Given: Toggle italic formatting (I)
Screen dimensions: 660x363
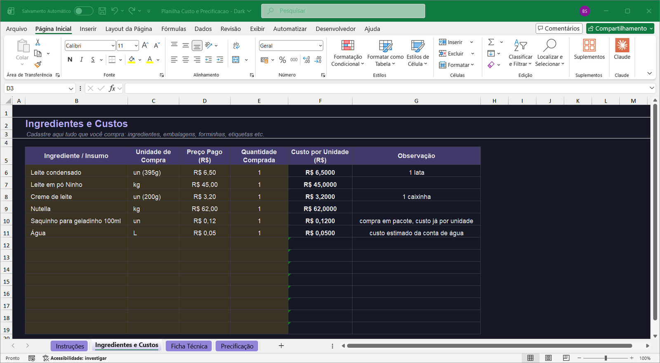Looking at the screenshot, I should click(x=81, y=60).
